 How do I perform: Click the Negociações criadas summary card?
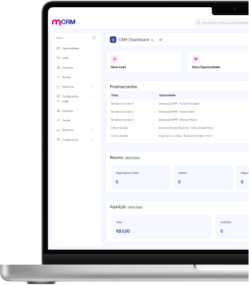(140, 178)
